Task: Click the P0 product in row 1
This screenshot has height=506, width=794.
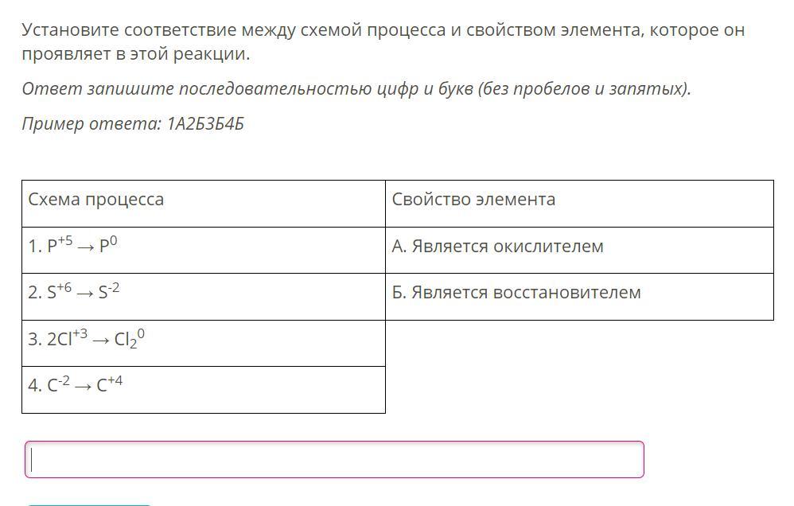Action: click(x=108, y=247)
